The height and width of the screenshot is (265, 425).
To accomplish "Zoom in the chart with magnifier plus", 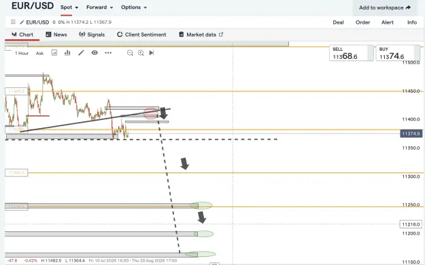I will click(141, 53).
